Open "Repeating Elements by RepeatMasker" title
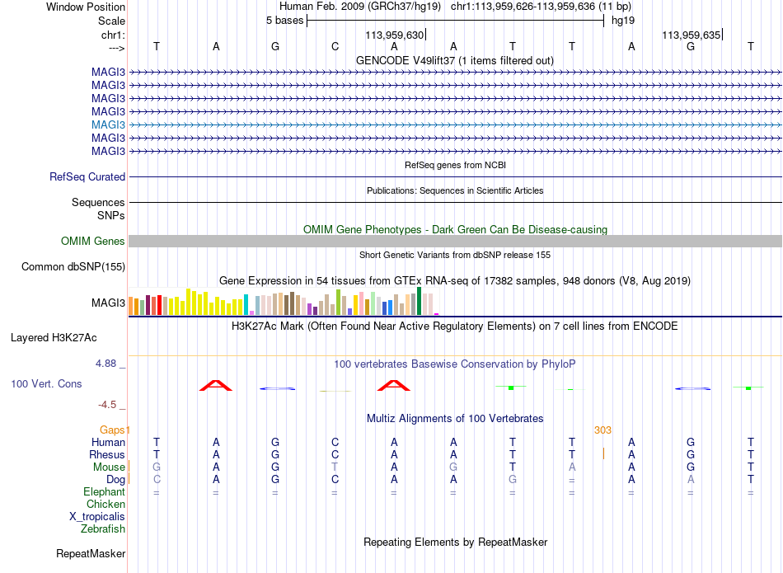 (456, 542)
